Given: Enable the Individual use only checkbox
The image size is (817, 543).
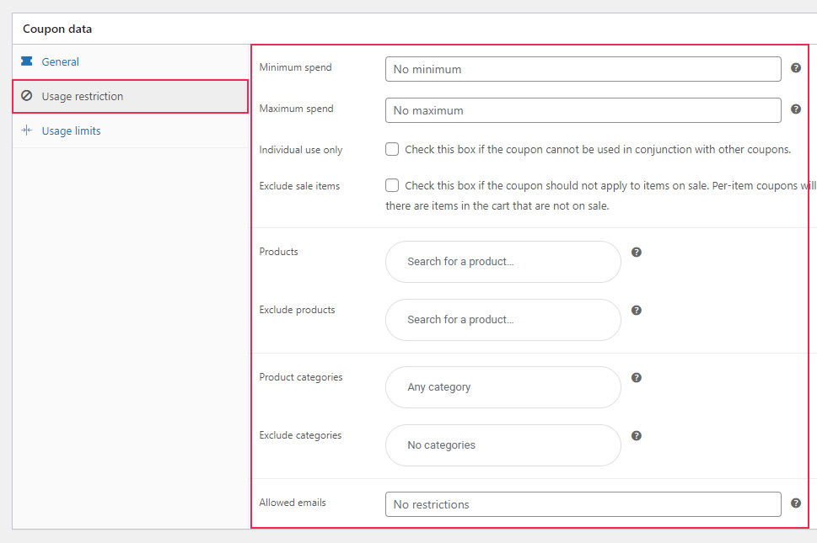Looking at the screenshot, I should pyautogui.click(x=392, y=149).
